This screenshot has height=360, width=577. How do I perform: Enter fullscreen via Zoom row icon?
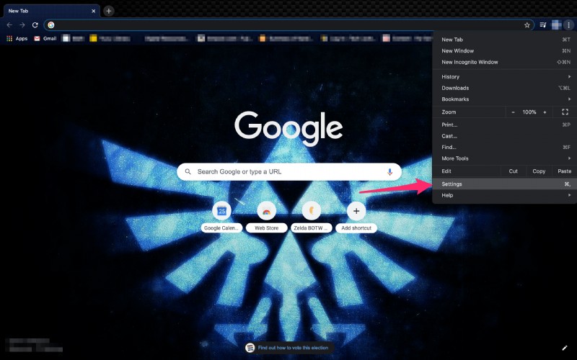pyautogui.click(x=565, y=112)
